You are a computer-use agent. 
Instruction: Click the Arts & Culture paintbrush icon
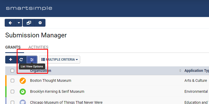[23, 81]
